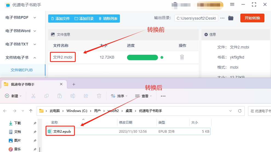The image size is (271, 152).
Task: Select the 文件2.mobi file name cell
Action: click(x=63, y=57)
